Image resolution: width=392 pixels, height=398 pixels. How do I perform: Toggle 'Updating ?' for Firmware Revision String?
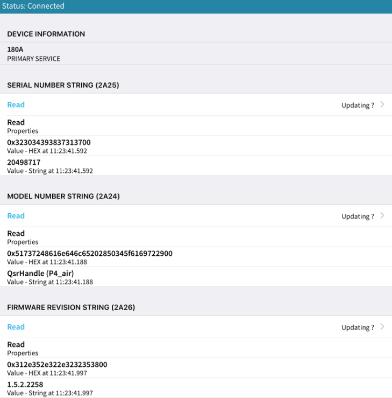[358, 327]
